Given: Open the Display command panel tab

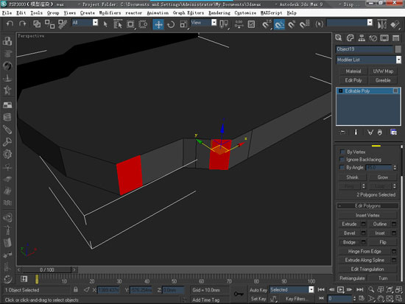Looking at the screenshot, I should pyautogui.click(x=384, y=38).
